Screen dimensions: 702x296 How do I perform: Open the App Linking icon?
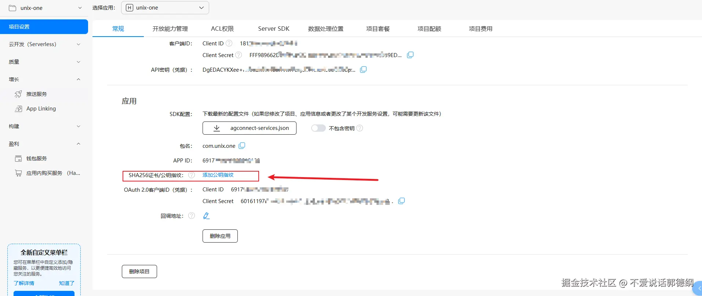pos(18,109)
